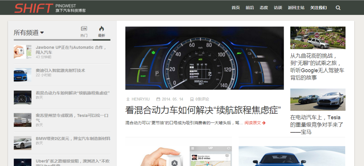Click the featured article excerpt text
The image size is (364, 166).
184,123
